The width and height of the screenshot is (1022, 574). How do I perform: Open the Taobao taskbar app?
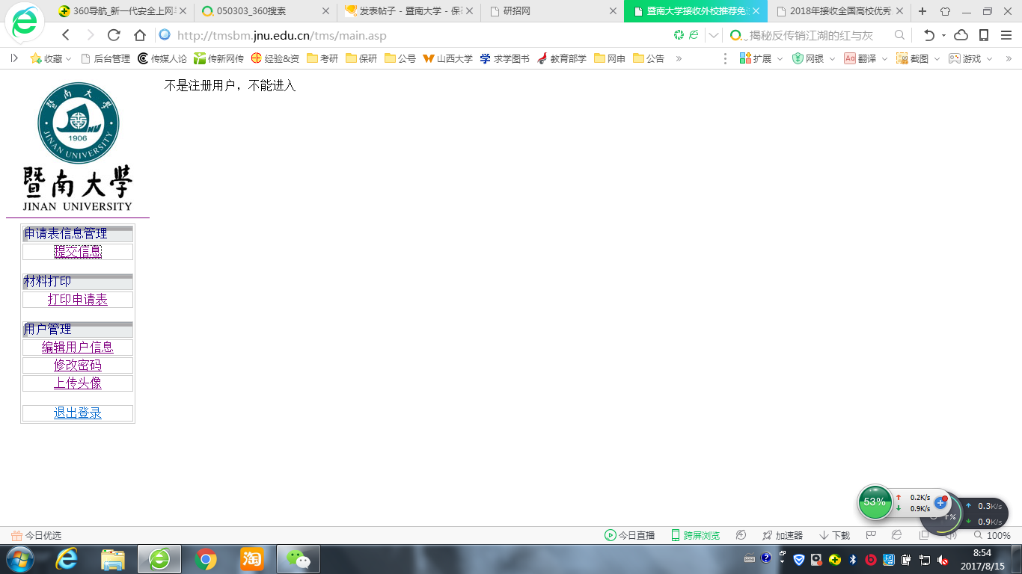click(252, 559)
